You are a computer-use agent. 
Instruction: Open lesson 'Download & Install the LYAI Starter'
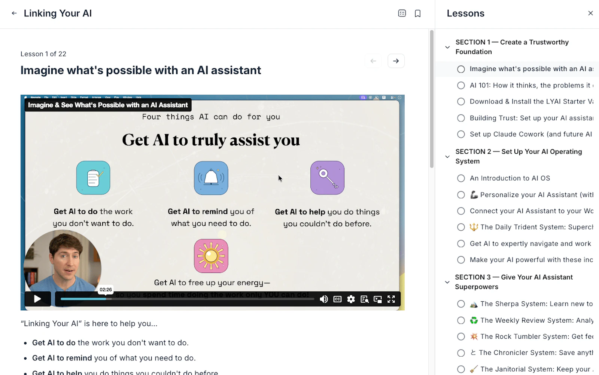coord(531,102)
